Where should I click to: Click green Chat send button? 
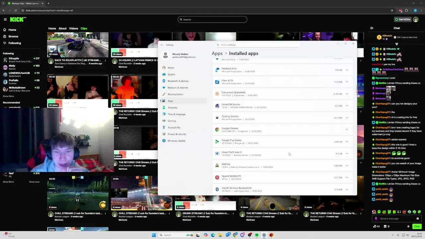point(417,227)
